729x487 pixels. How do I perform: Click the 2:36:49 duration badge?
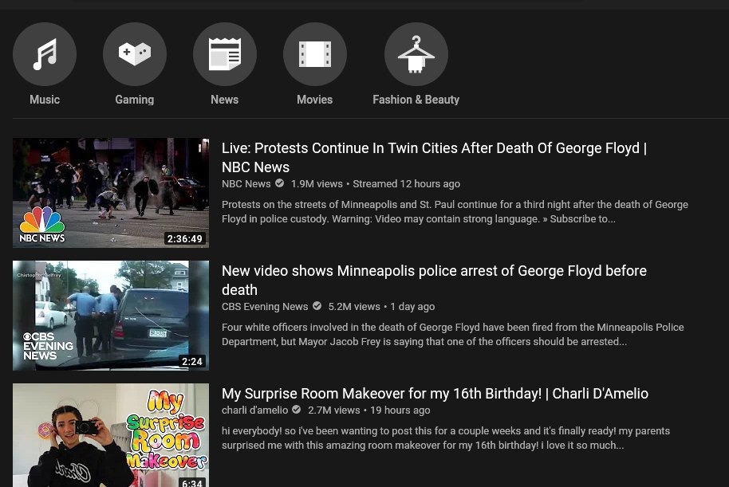tap(184, 239)
